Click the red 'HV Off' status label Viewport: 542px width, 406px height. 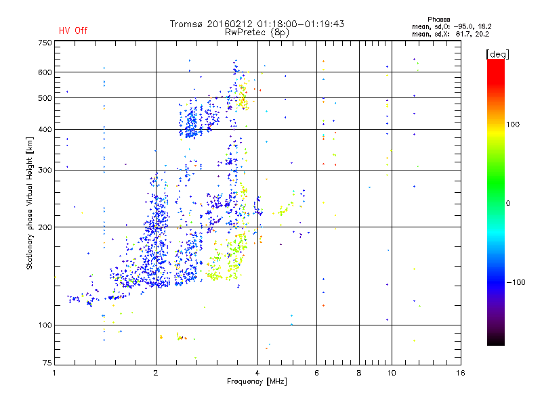[73, 30]
